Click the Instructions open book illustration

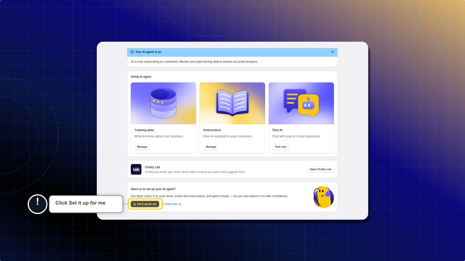(x=232, y=103)
